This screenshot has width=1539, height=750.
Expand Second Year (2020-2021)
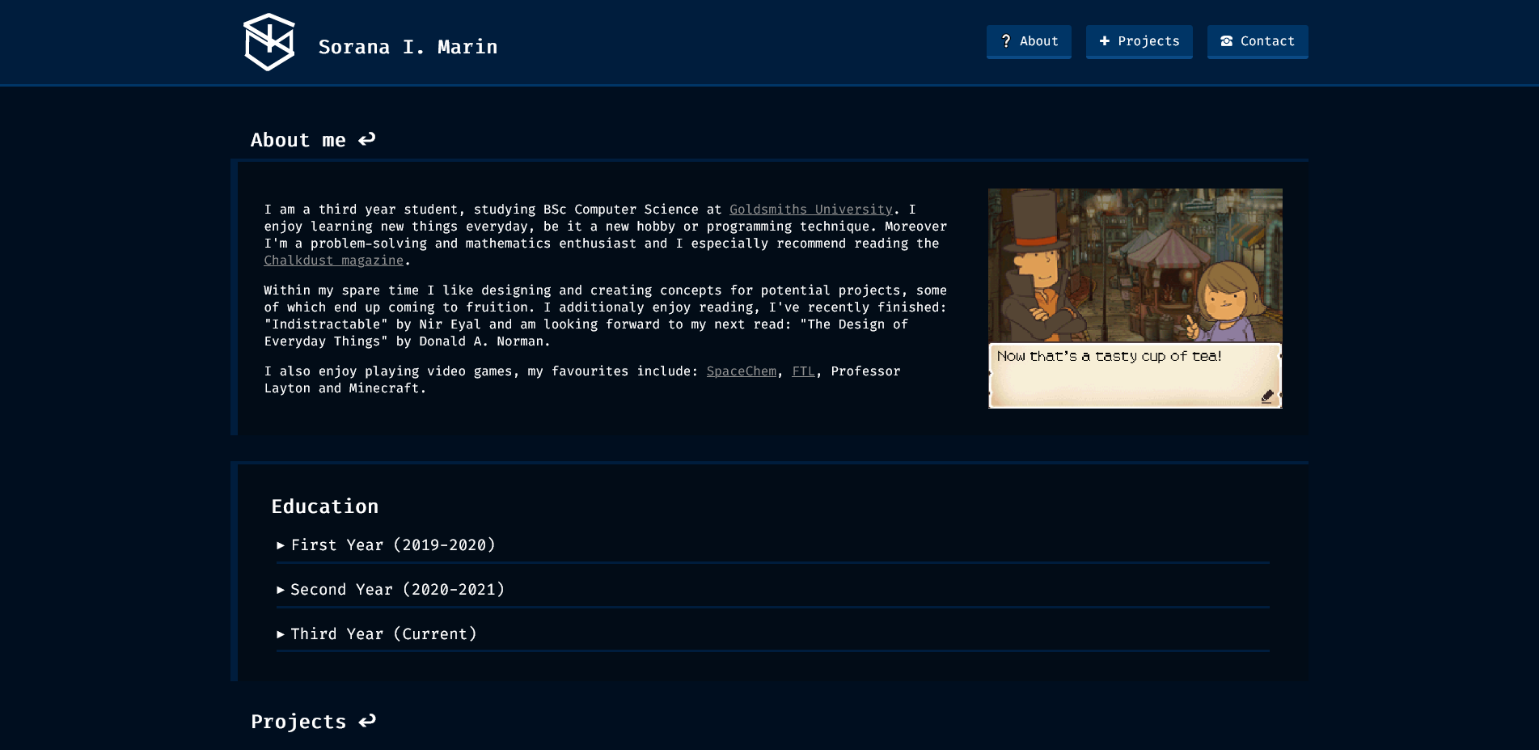tap(772, 590)
